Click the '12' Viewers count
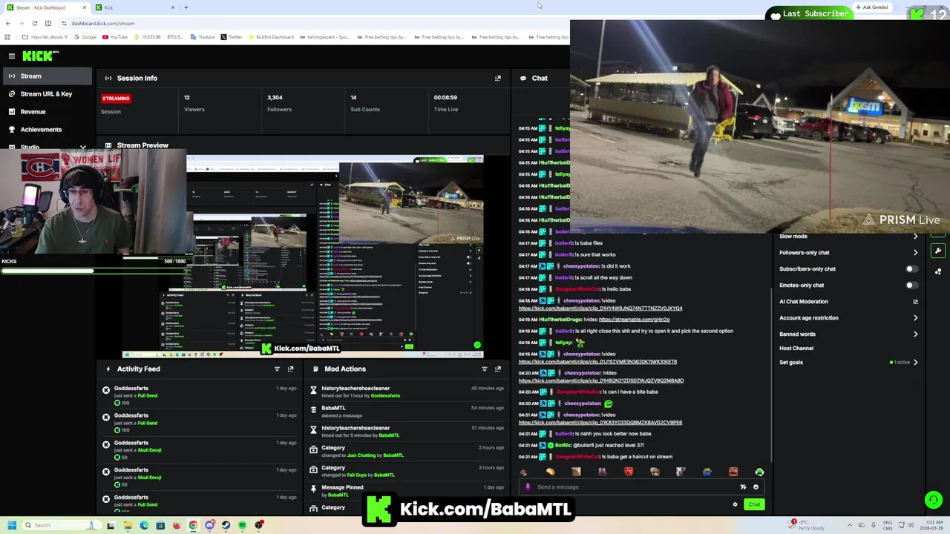The image size is (950, 534). tap(187, 97)
